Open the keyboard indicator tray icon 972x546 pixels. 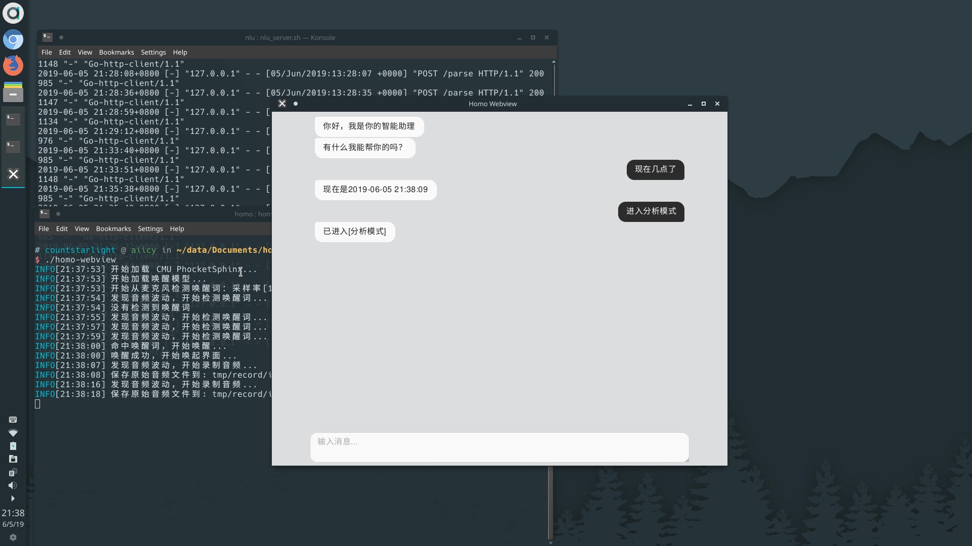tap(13, 420)
